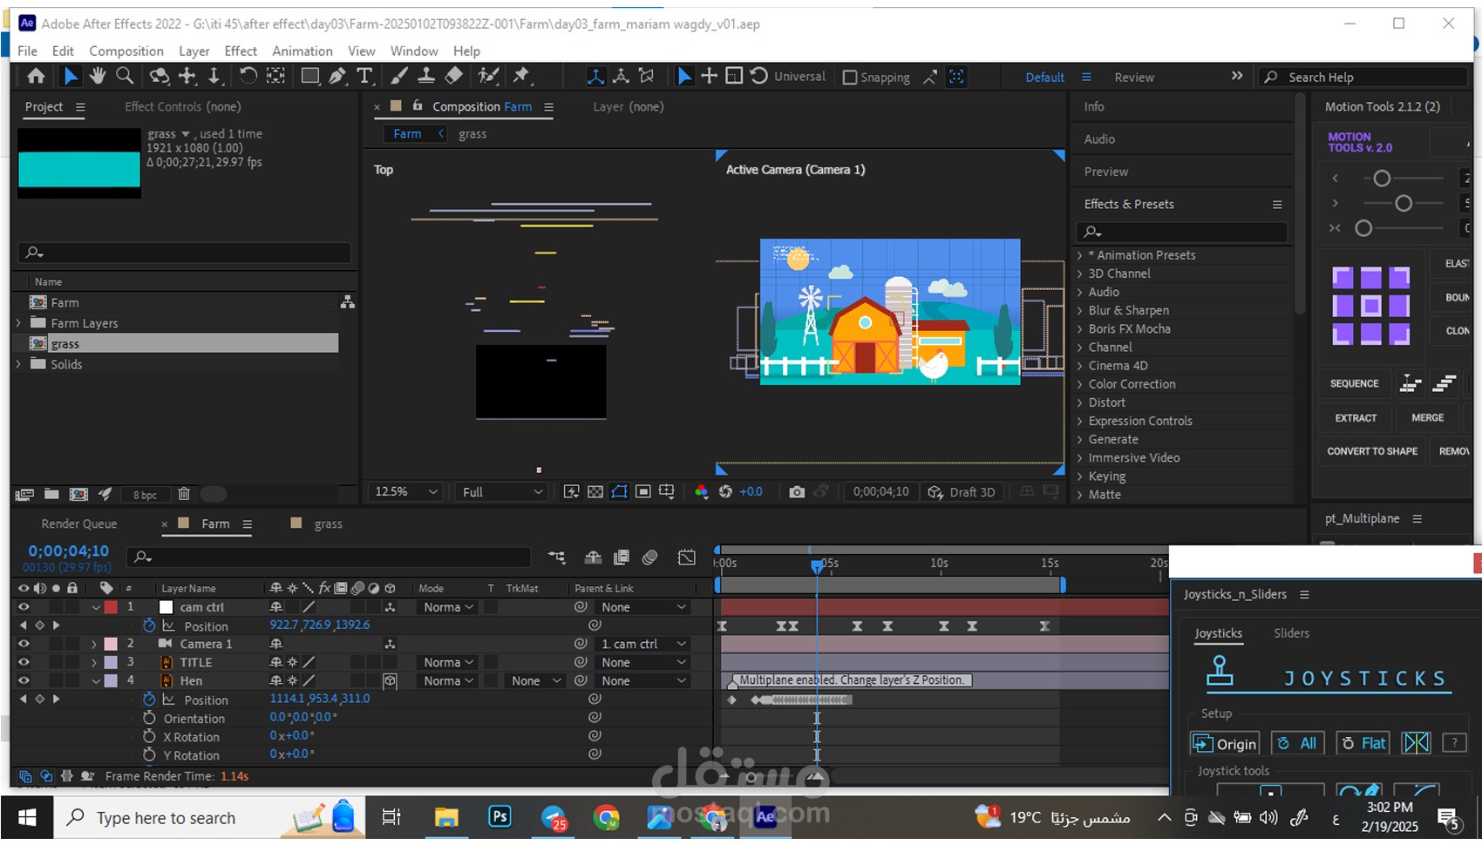
Task: Switch to the Sliders tab
Action: [1290, 633]
